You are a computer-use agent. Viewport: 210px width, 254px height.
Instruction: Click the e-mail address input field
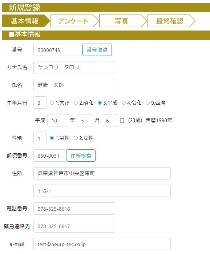(x=102, y=244)
